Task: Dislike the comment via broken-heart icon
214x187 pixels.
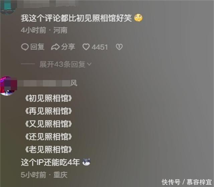Action: tap(119, 47)
